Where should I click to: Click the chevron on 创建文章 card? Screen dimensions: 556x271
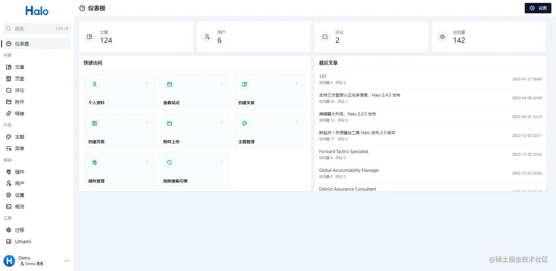click(x=297, y=83)
